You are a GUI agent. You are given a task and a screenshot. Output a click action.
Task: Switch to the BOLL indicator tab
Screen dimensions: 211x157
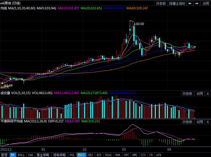[21, 155]
